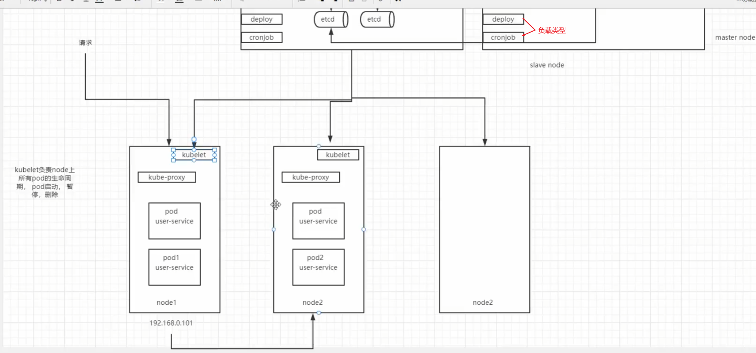Screen dimensions: 756x353
Task: Select the deploy box next to red 负载类型 label
Action: (503, 19)
